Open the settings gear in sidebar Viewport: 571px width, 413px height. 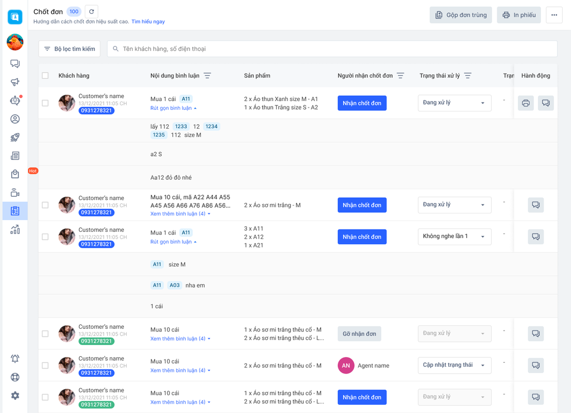(15, 396)
